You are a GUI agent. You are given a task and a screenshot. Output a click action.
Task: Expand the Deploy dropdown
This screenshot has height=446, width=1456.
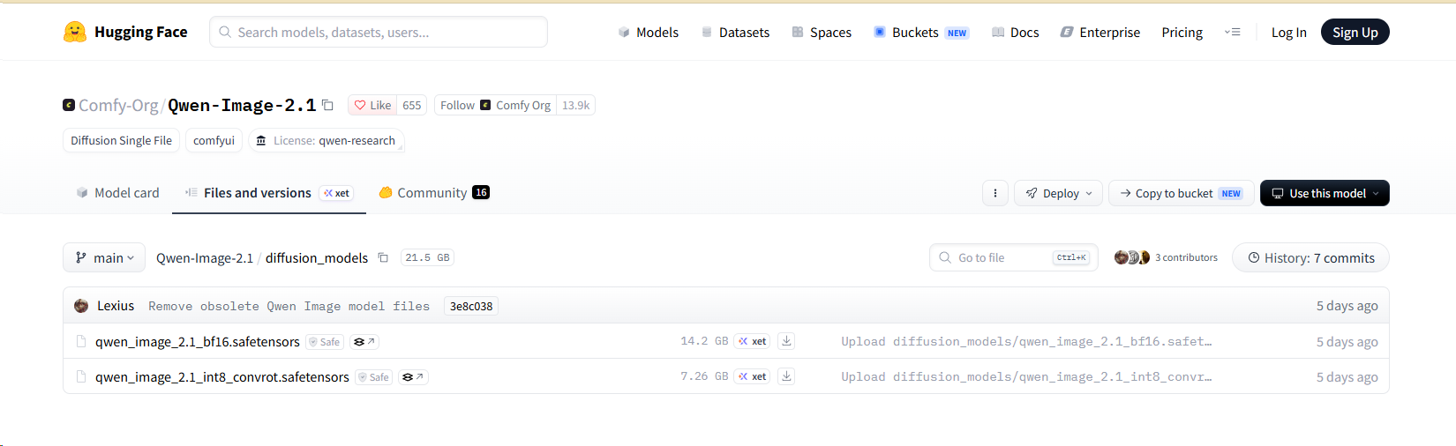[x=1059, y=193]
